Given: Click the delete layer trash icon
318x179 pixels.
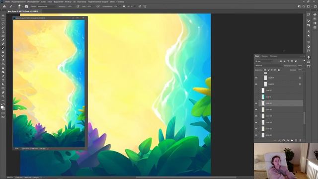Looking at the screenshot, I should (300, 140).
